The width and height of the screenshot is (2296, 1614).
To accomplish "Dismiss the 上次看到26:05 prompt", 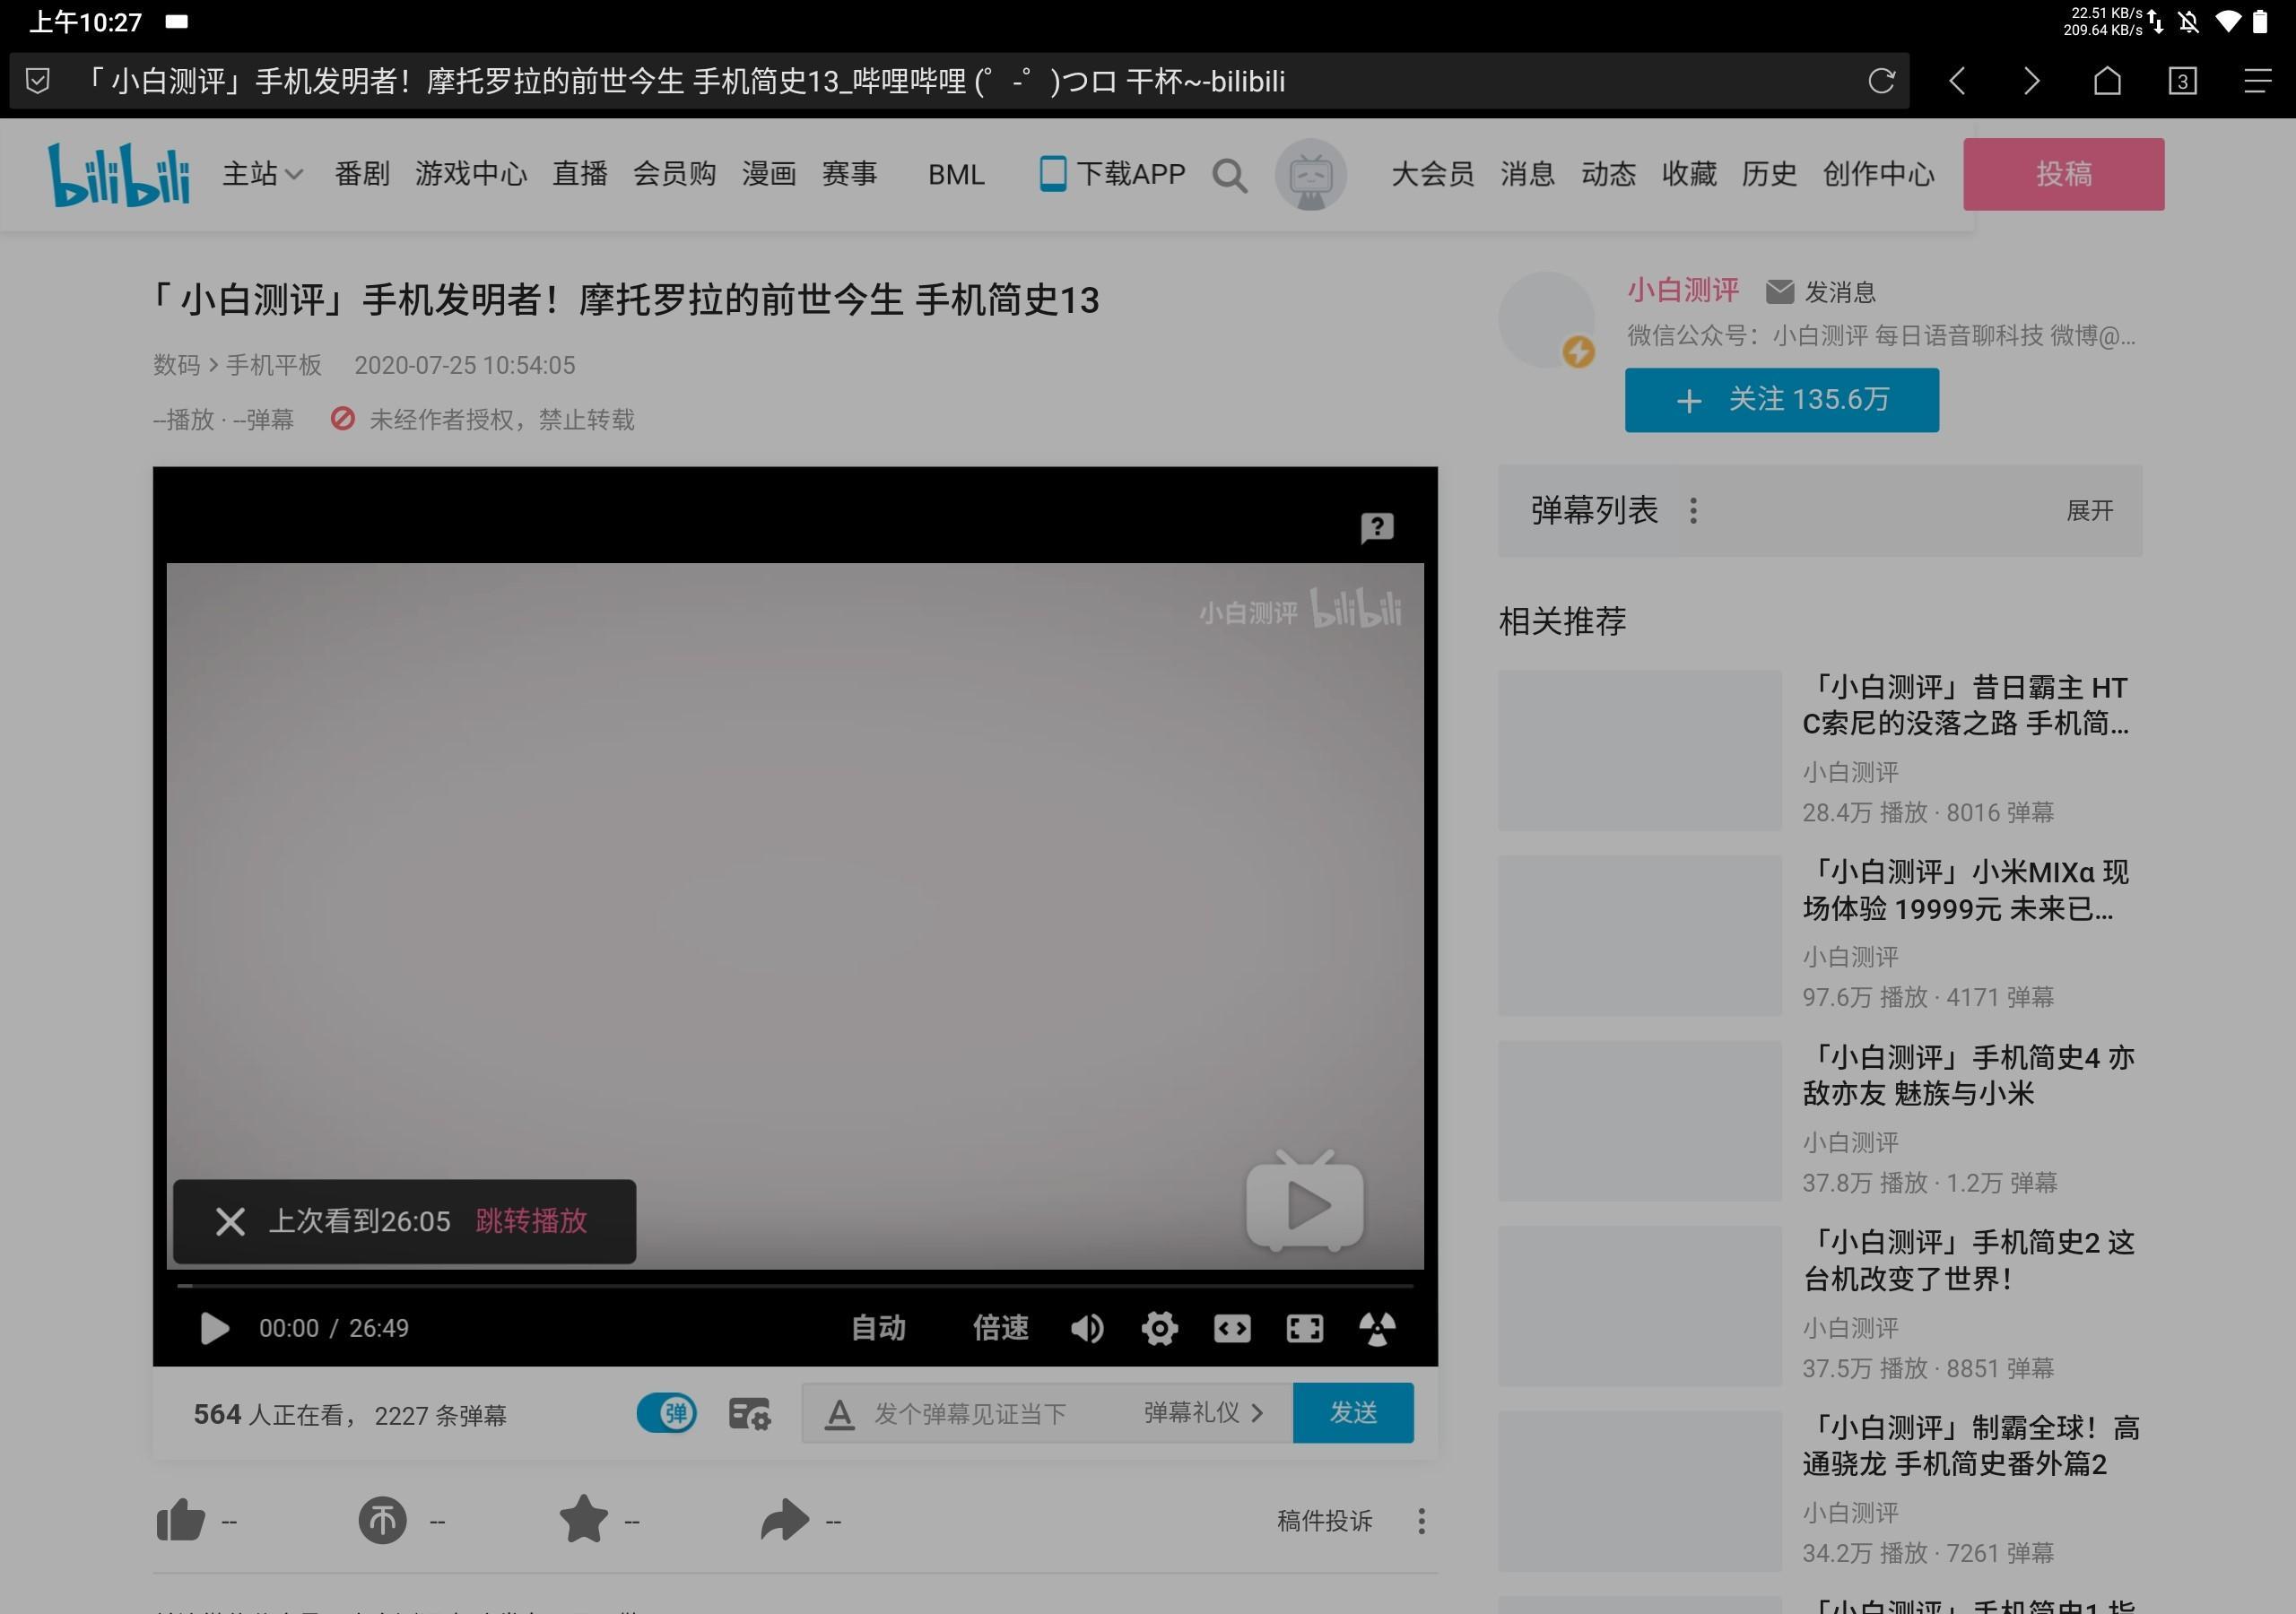I will tap(230, 1221).
